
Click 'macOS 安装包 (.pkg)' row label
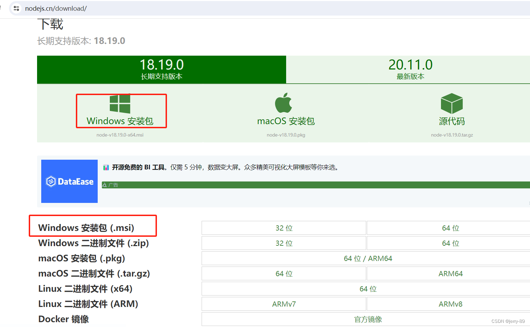(x=82, y=258)
